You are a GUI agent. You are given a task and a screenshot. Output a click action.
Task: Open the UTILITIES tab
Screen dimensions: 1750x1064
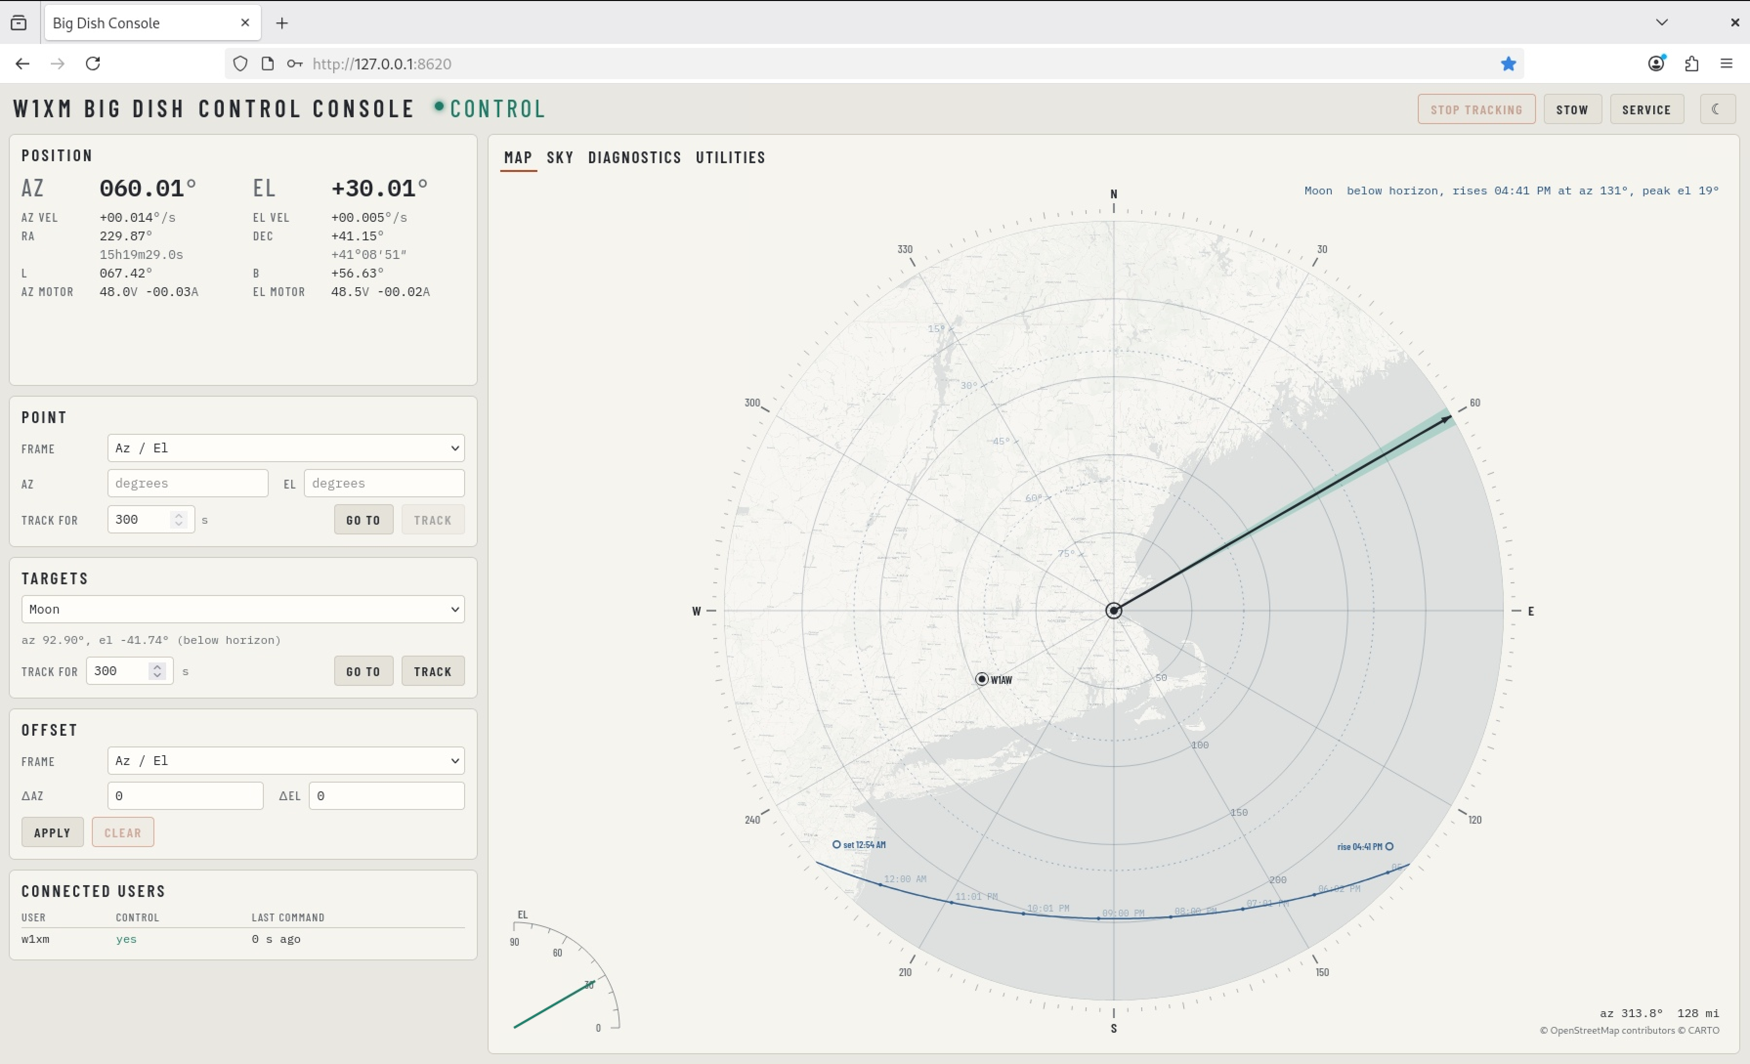click(x=730, y=158)
